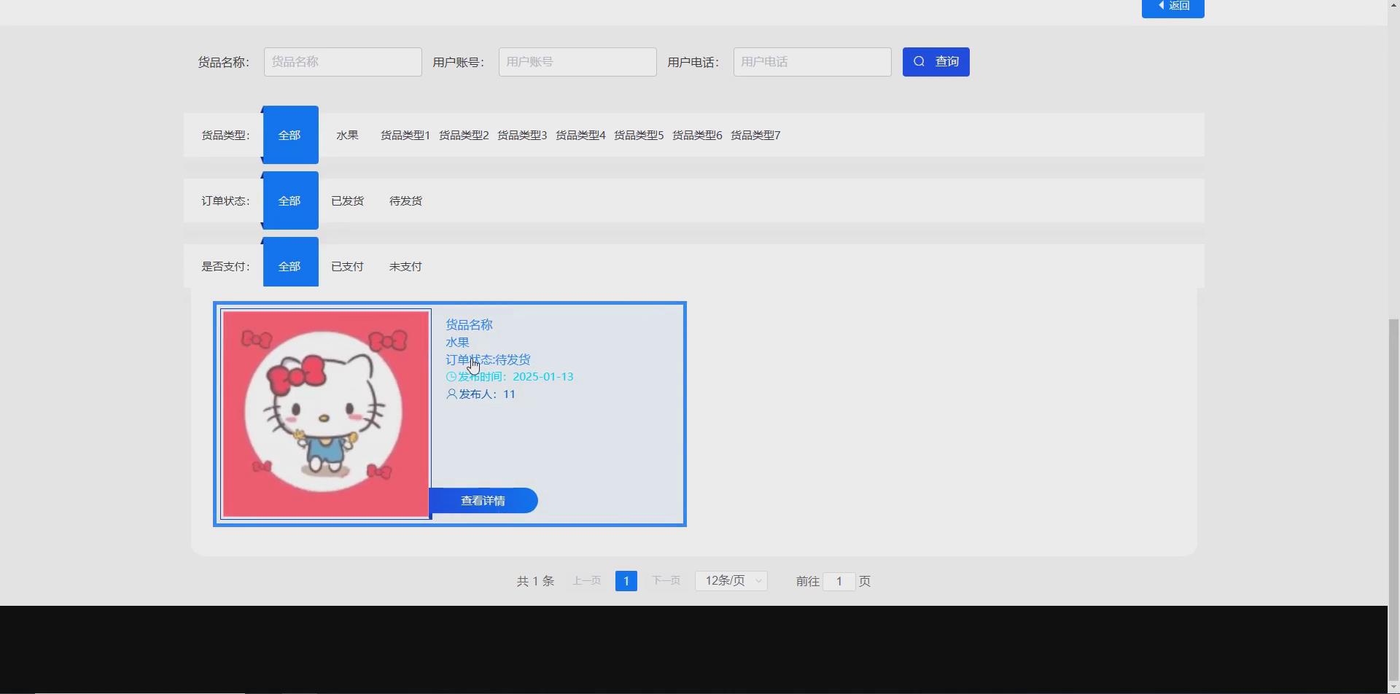Select goods type 货品类型7
The image size is (1400, 694).
[755, 135]
